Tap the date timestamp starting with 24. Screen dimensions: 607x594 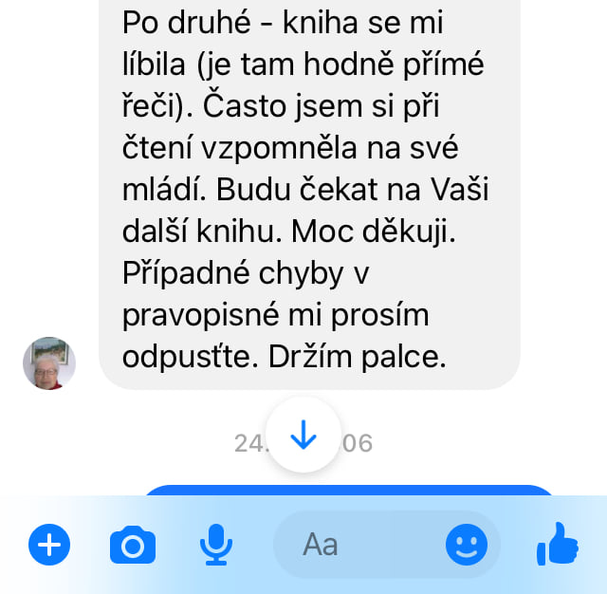(303, 443)
